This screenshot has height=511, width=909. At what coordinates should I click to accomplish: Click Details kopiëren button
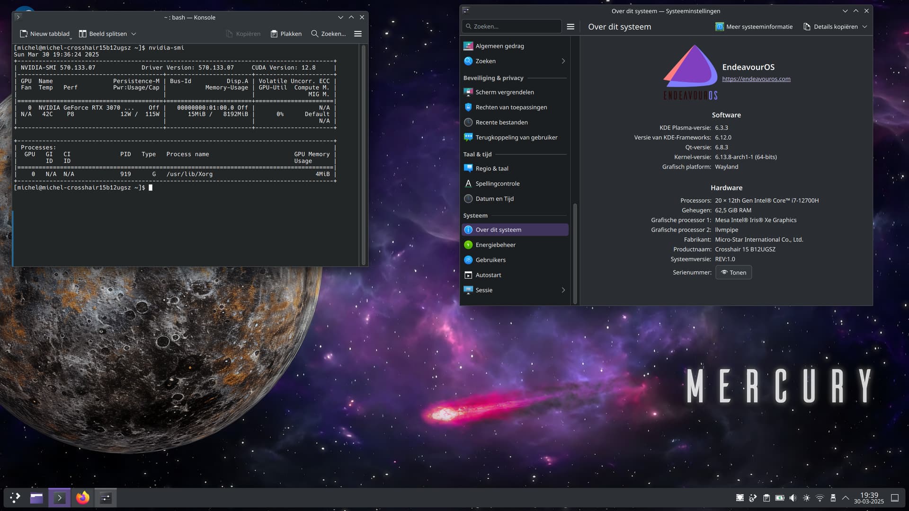(831, 26)
